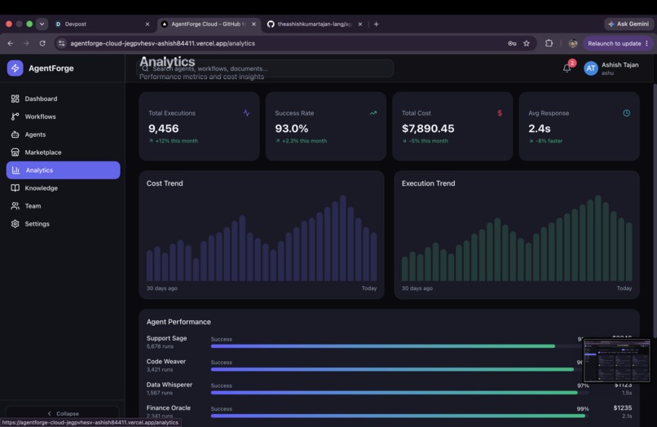Open Dashboard from the sidebar
657x427 pixels.
click(63, 99)
